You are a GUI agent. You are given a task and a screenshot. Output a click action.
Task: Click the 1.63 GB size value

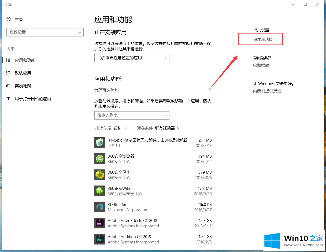tap(205, 220)
